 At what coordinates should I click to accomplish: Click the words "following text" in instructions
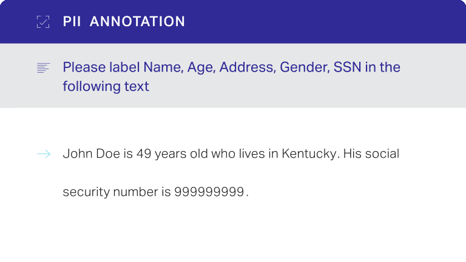(106, 86)
